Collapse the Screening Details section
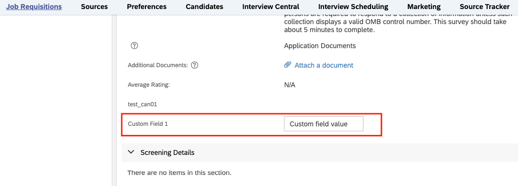This screenshot has height=186, width=518. [131, 152]
